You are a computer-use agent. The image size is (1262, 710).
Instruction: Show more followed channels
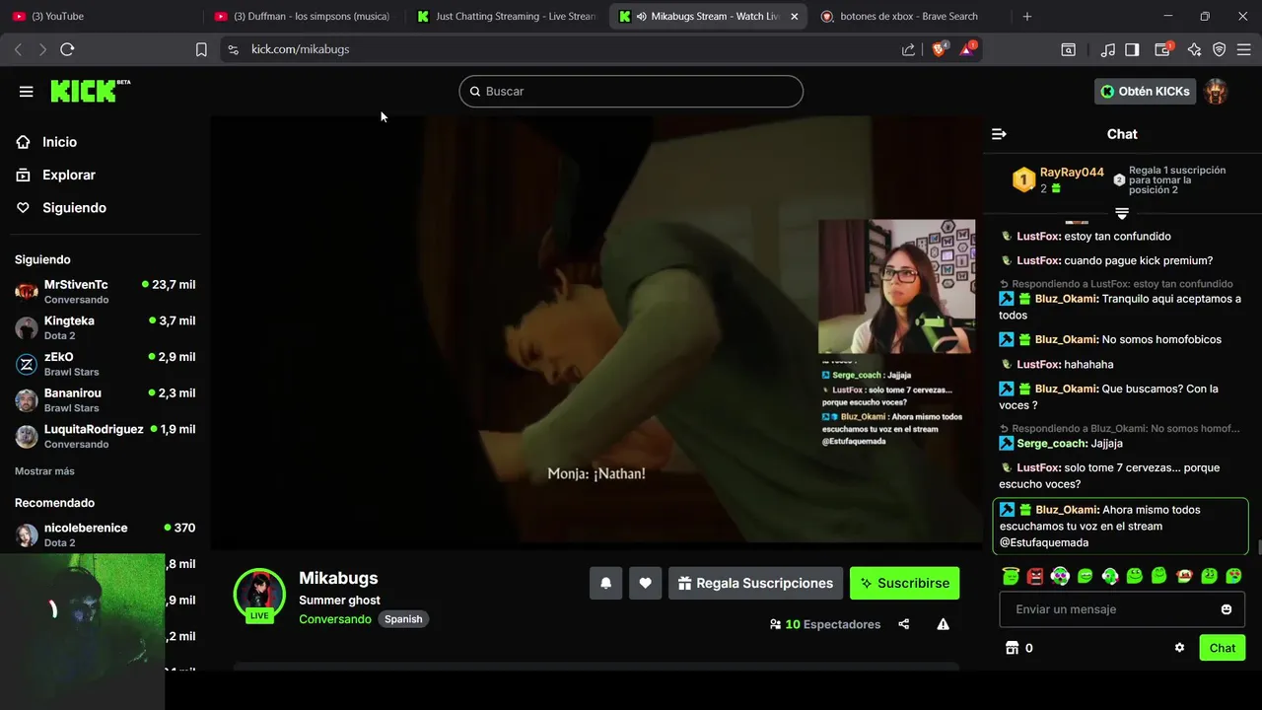(44, 471)
